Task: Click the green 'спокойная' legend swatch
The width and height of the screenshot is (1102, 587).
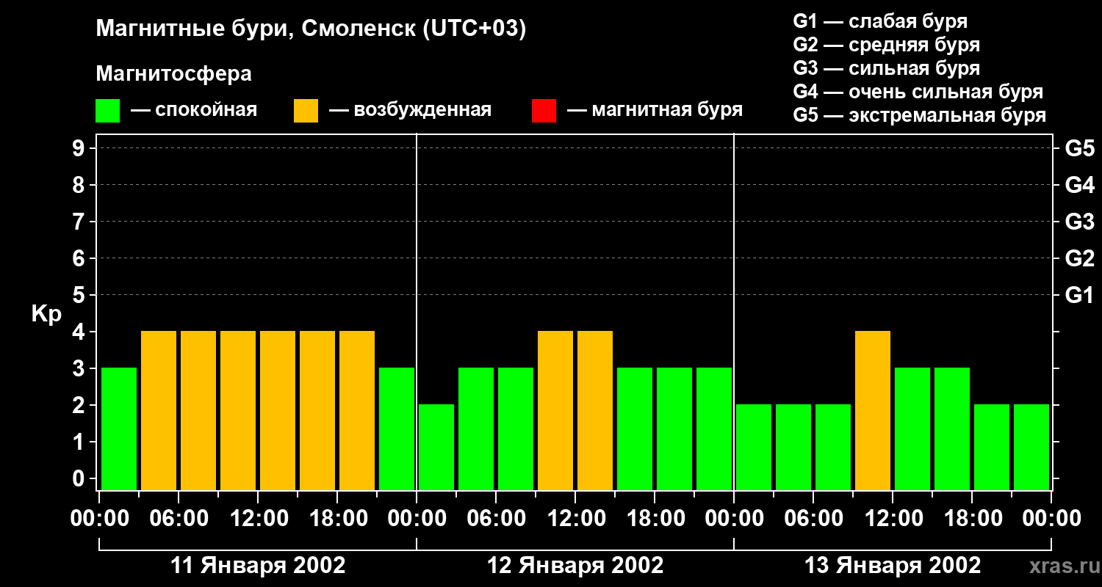Action: pos(107,111)
